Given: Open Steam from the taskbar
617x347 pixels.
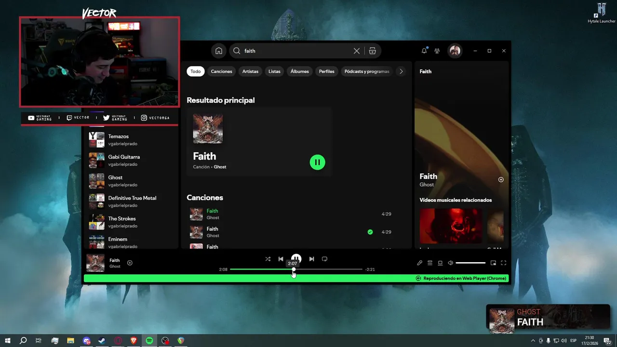Looking at the screenshot, I should [x=102, y=341].
